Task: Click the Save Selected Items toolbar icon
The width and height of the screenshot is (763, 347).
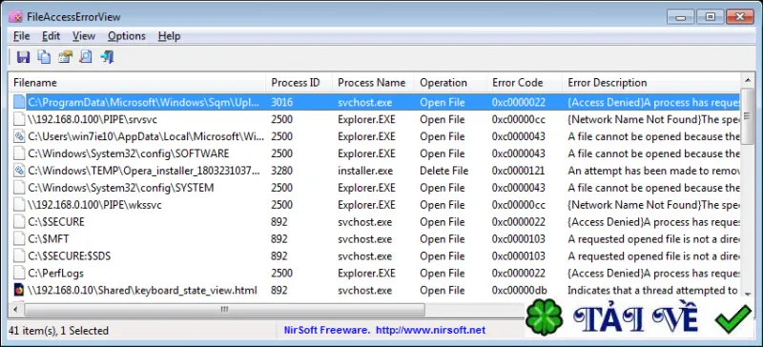Action: click(23, 57)
